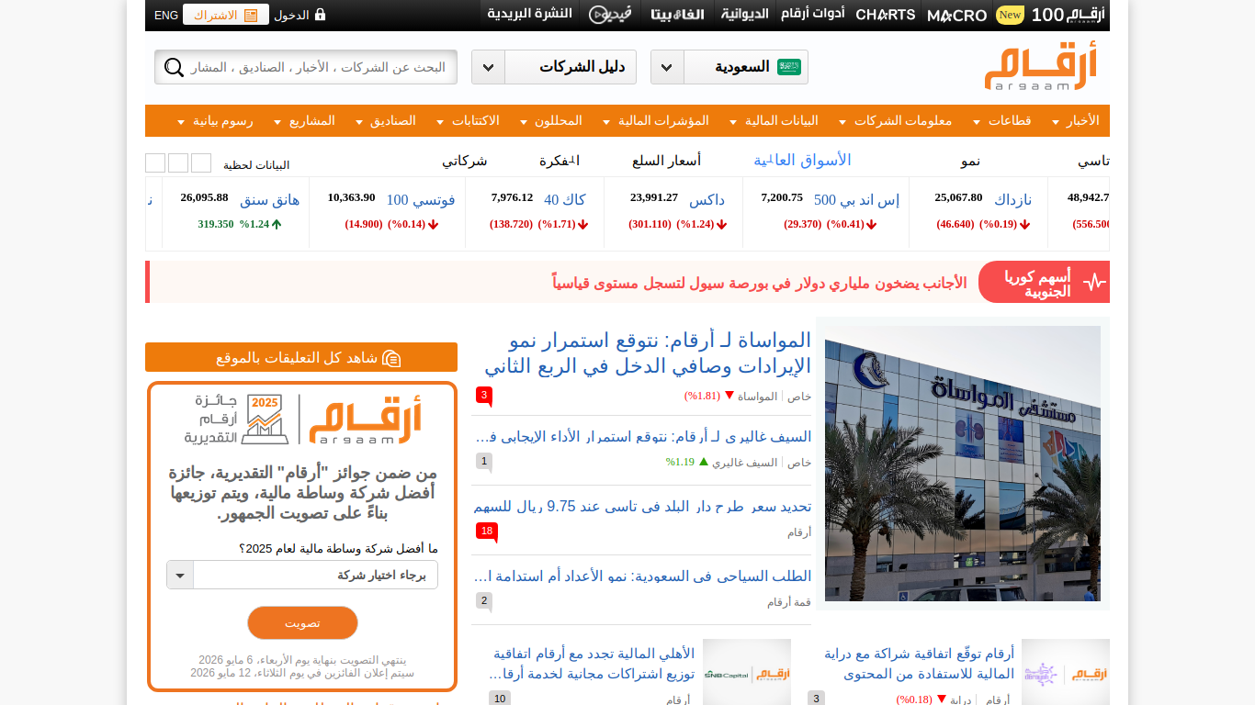Open الطلب السياحي في السعودية article
The image size is (1255, 705).
tap(642, 576)
